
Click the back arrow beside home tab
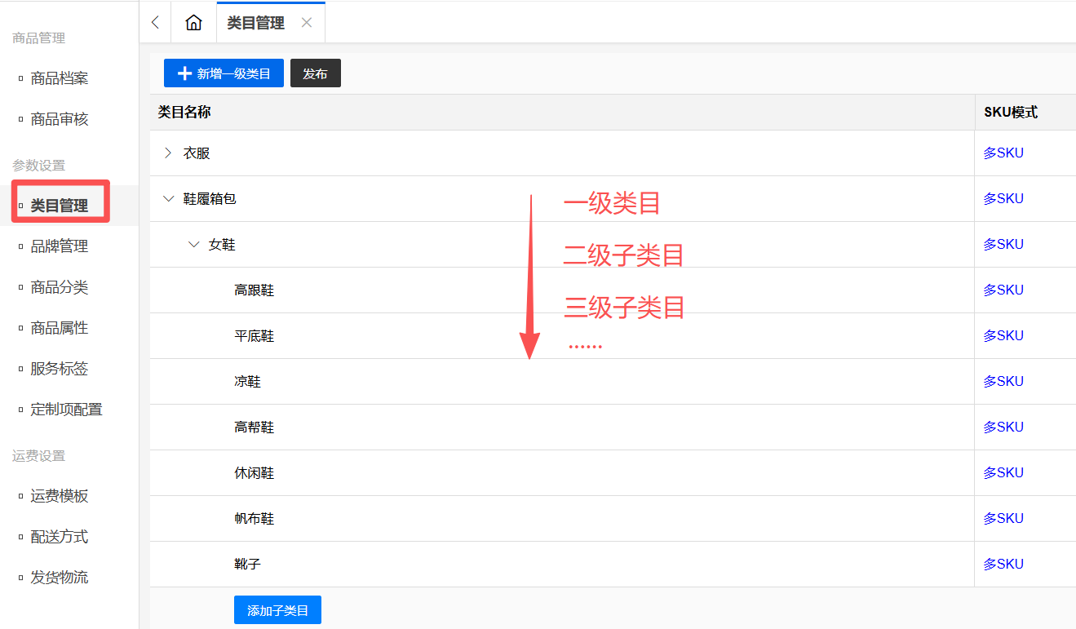pyautogui.click(x=155, y=23)
